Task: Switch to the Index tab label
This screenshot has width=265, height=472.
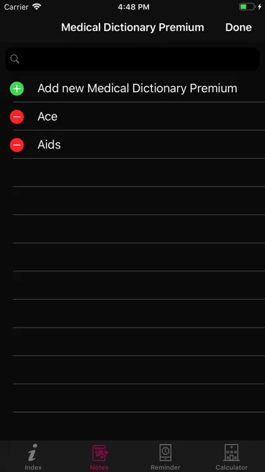Action: (33, 467)
